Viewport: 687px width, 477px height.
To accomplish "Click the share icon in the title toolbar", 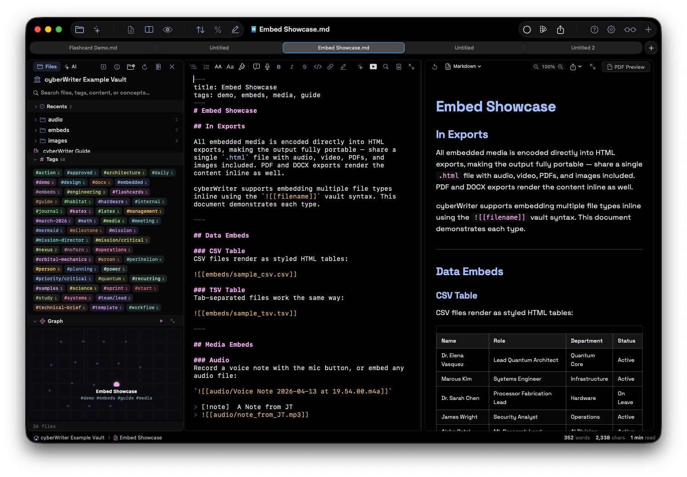I will pyautogui.click(x=560, y=29).
